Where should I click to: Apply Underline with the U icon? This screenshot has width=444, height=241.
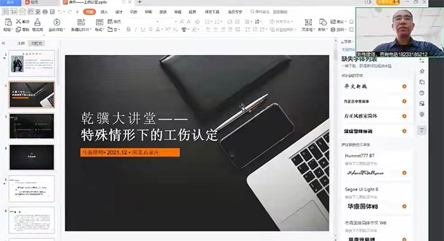143,29
